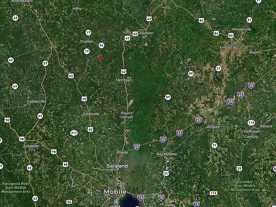The height and width of the screenshot is (207, 276).
Task: Select the Lucedale town label
Action: click(x=31, y=146)
